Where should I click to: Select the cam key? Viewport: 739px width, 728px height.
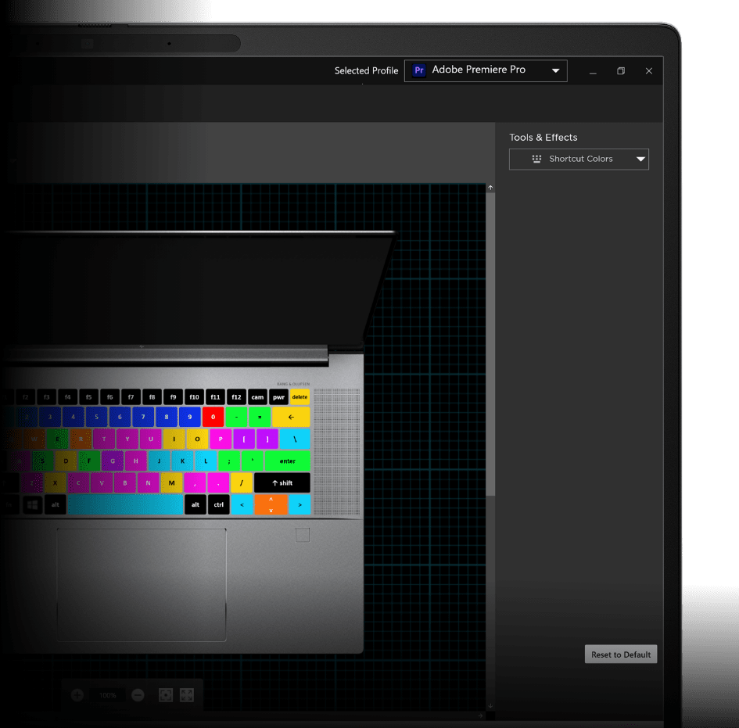[x=257, y=396]
